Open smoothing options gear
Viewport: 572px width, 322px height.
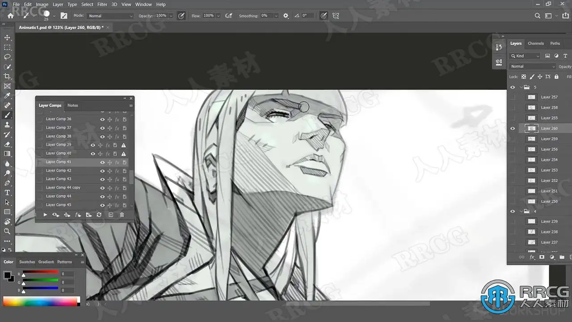(x=286, y=16)
